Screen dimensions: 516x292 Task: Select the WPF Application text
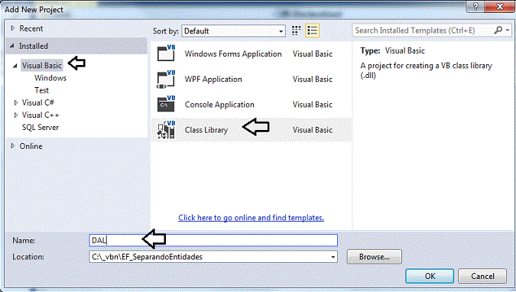tap(213, 79)
